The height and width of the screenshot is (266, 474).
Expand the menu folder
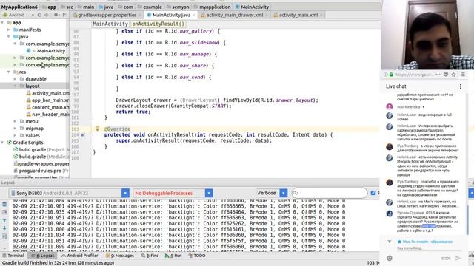(x=15, y=121)
